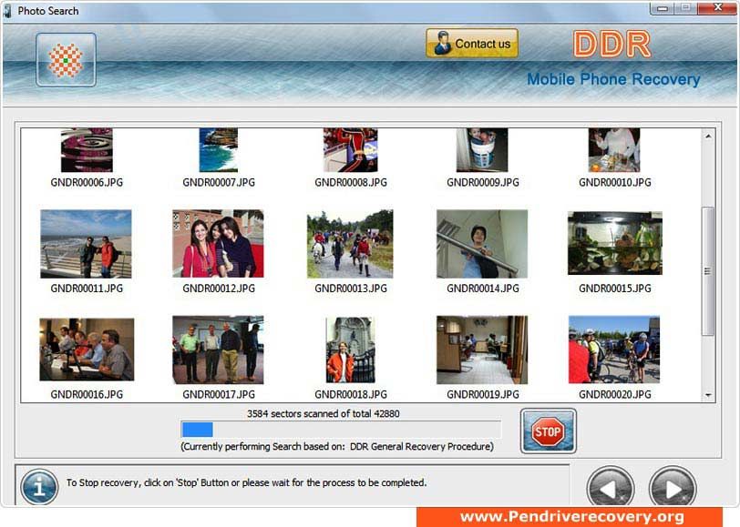740x527 pixels.
Task: Select the cyclists photo GNDR00020.JPG thumbnail
Action: (x=614, y=350)
